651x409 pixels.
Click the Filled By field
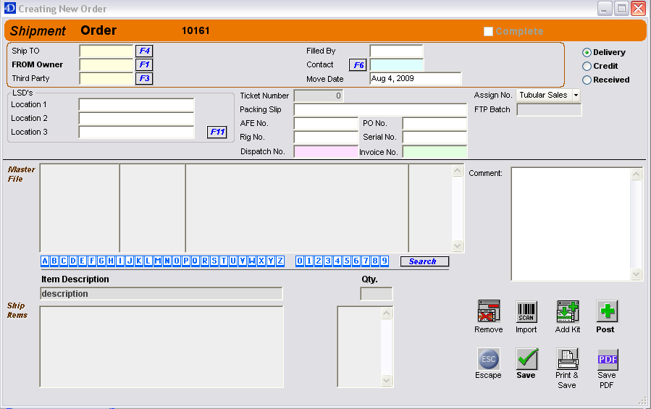coord(397,51)
